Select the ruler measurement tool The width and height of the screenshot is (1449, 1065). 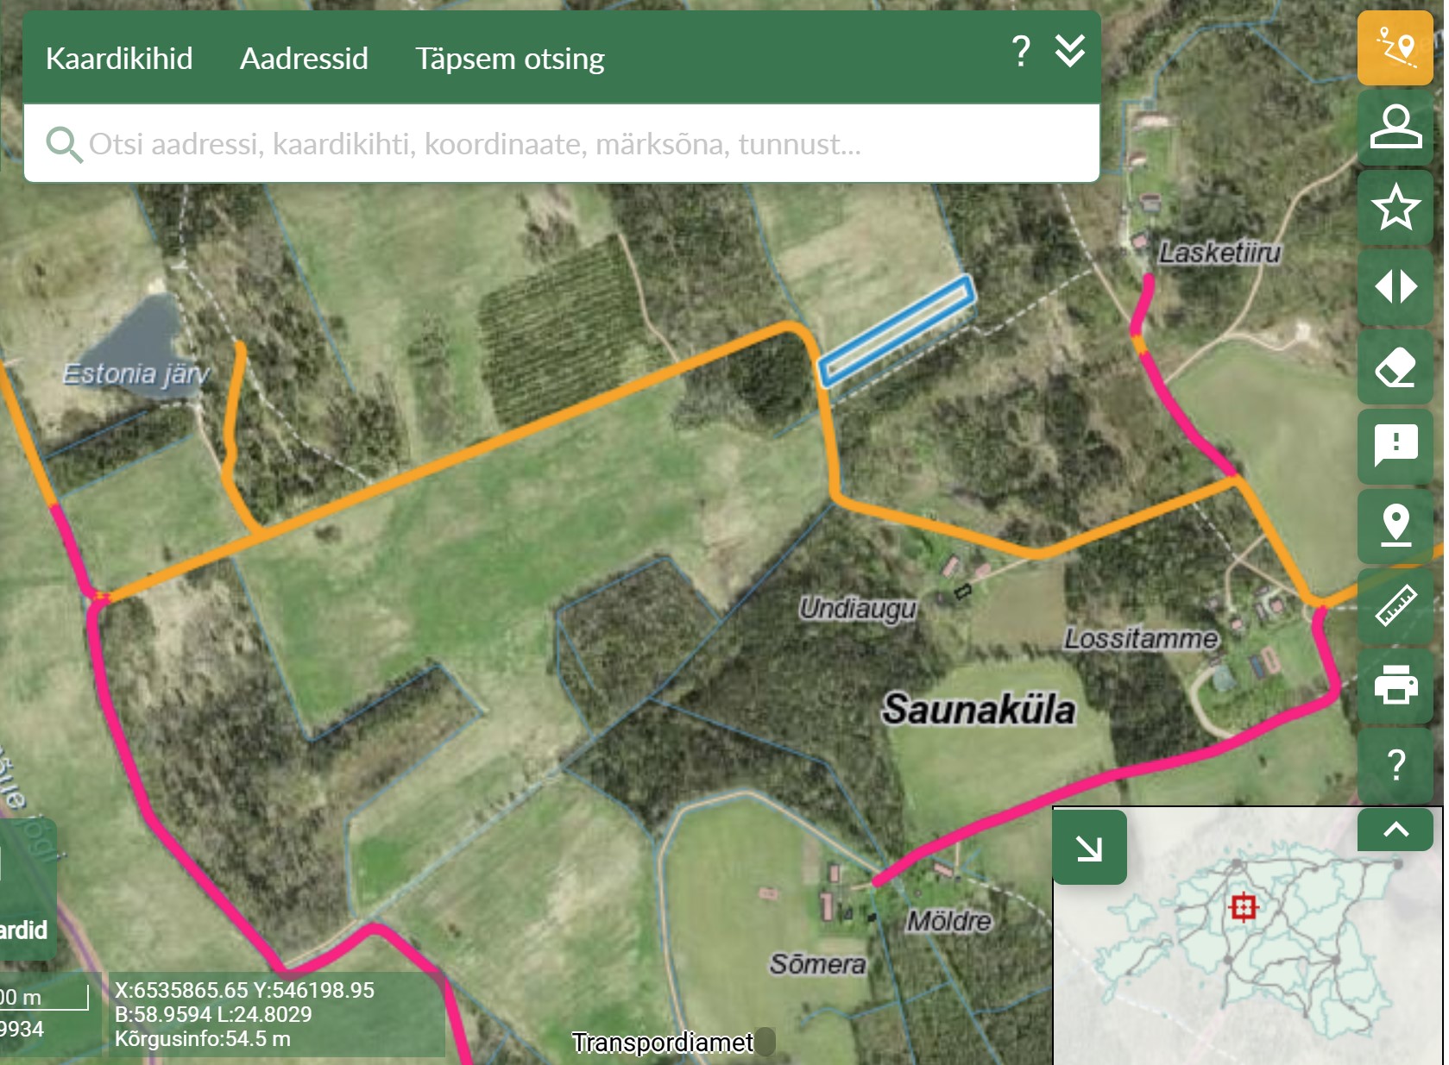pos(1395,605)
